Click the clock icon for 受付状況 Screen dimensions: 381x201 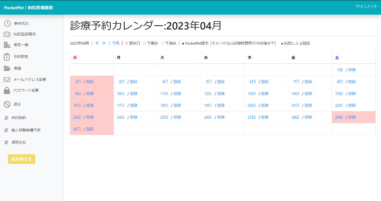coord(7,23)
